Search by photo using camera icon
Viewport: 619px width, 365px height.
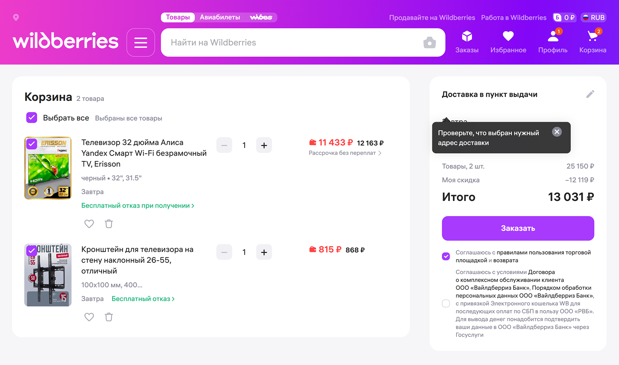click(429, 42)
